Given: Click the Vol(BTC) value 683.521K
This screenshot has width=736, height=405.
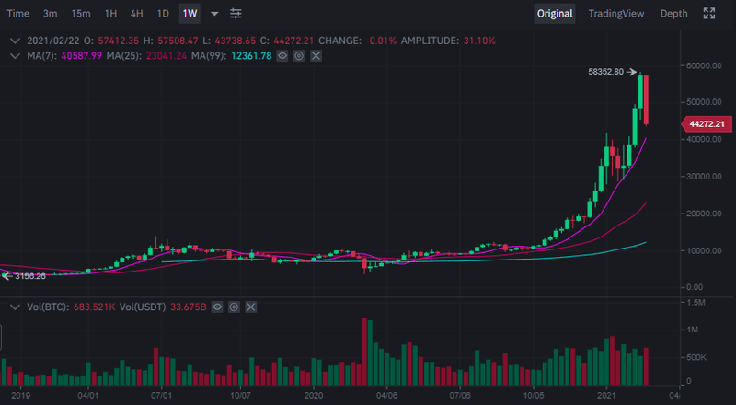Looking at the screenshot, I should pos(95,307).
